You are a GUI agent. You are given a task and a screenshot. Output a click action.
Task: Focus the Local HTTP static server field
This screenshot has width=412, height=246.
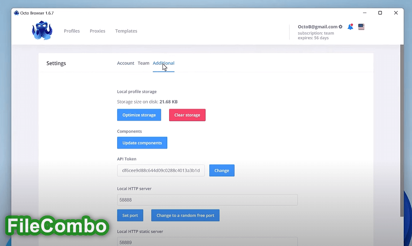[x=207, y=242]
